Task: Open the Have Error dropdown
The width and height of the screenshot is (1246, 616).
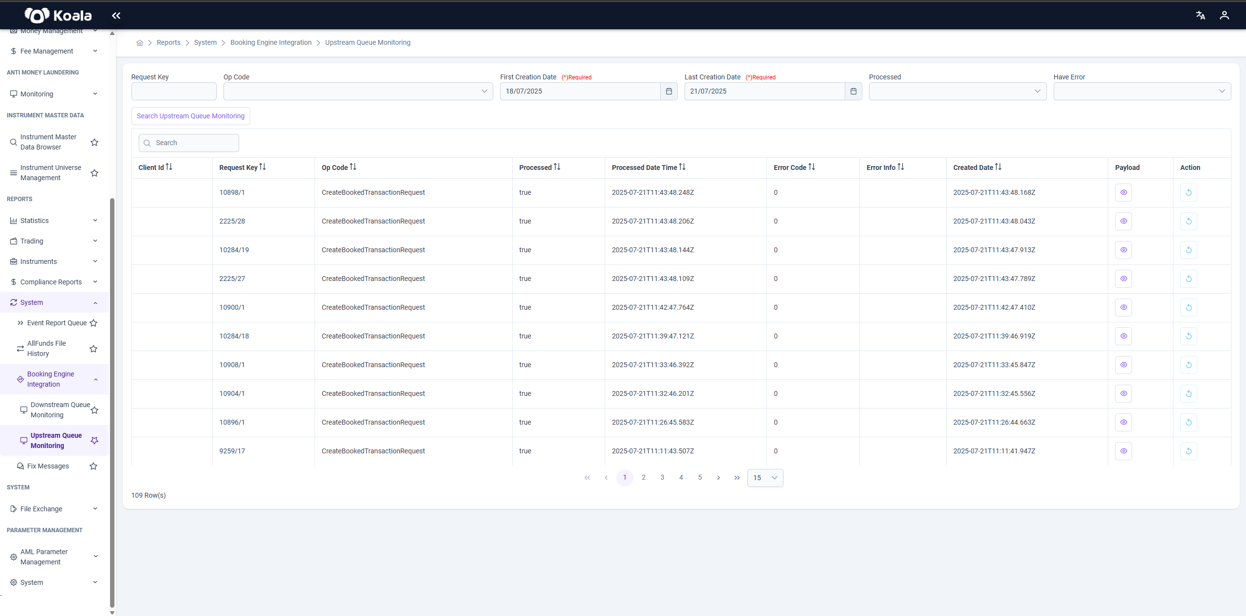Action: pyautogui.click(x=1142, y=92)
